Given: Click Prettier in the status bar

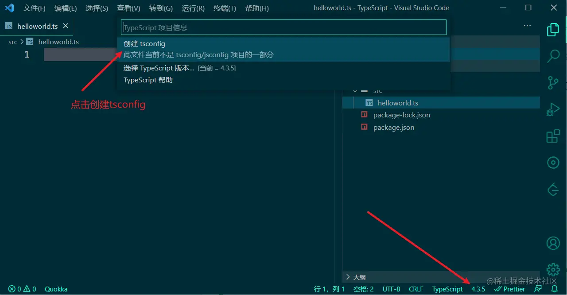Looking at the screenshot, I should (509, 289).
